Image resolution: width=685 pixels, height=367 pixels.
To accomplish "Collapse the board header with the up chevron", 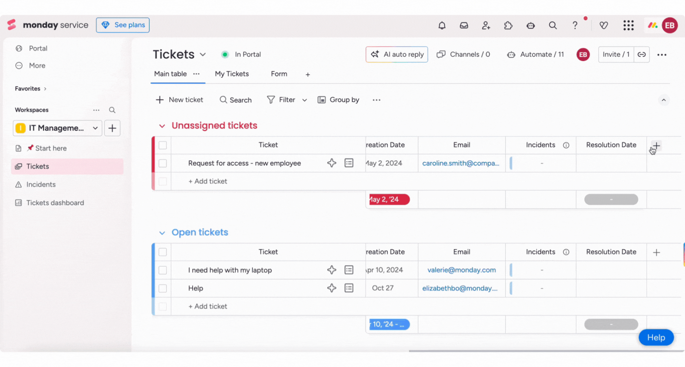I will 663,100.
